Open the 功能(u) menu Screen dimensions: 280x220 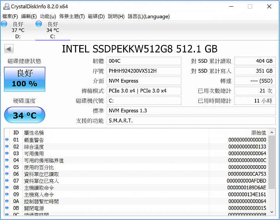click(48, 16)
